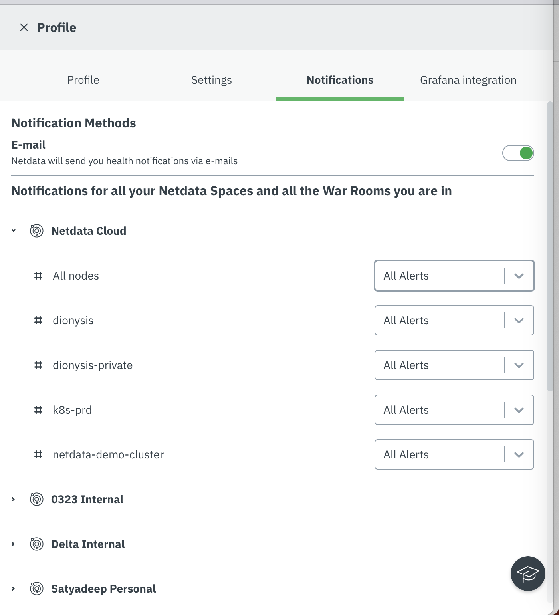The height and width of the screenshot is (615, 559).
Task: Click hash icon beside All nodes room
Action: point(38,276)
